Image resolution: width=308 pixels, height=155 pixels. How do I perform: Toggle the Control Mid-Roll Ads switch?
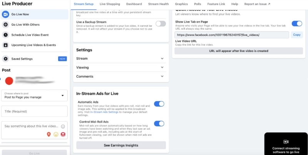coord(159,123)
